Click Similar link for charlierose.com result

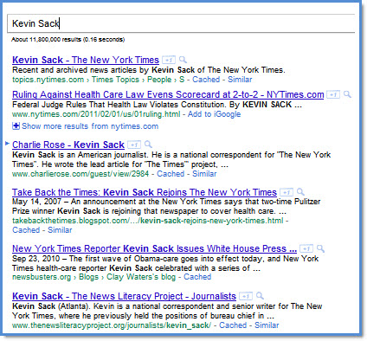point(204,174)
